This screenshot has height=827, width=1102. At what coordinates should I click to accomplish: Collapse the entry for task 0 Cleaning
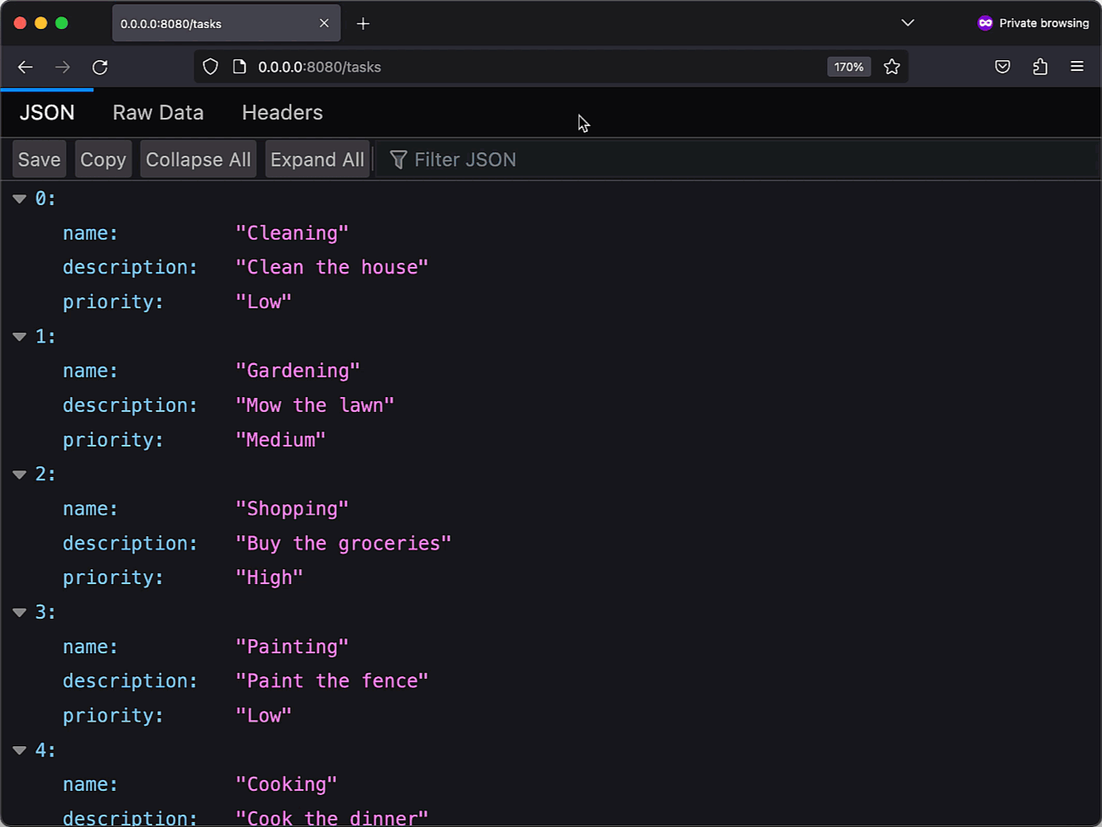click(19, 198)
